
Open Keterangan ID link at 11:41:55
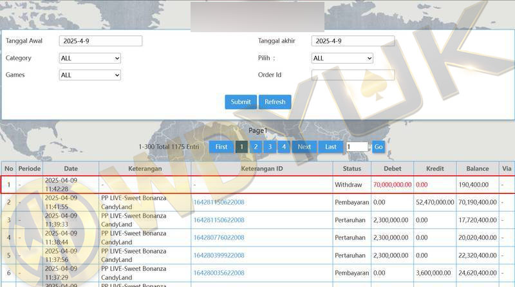pos(219,202)
